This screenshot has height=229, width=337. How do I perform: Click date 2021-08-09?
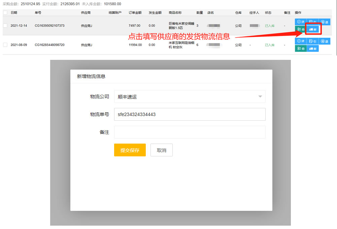pyautogui.click(x=19, y=45)
